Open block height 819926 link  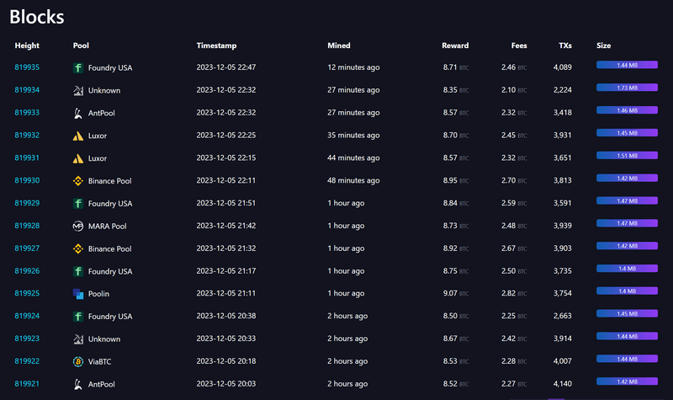27,271
